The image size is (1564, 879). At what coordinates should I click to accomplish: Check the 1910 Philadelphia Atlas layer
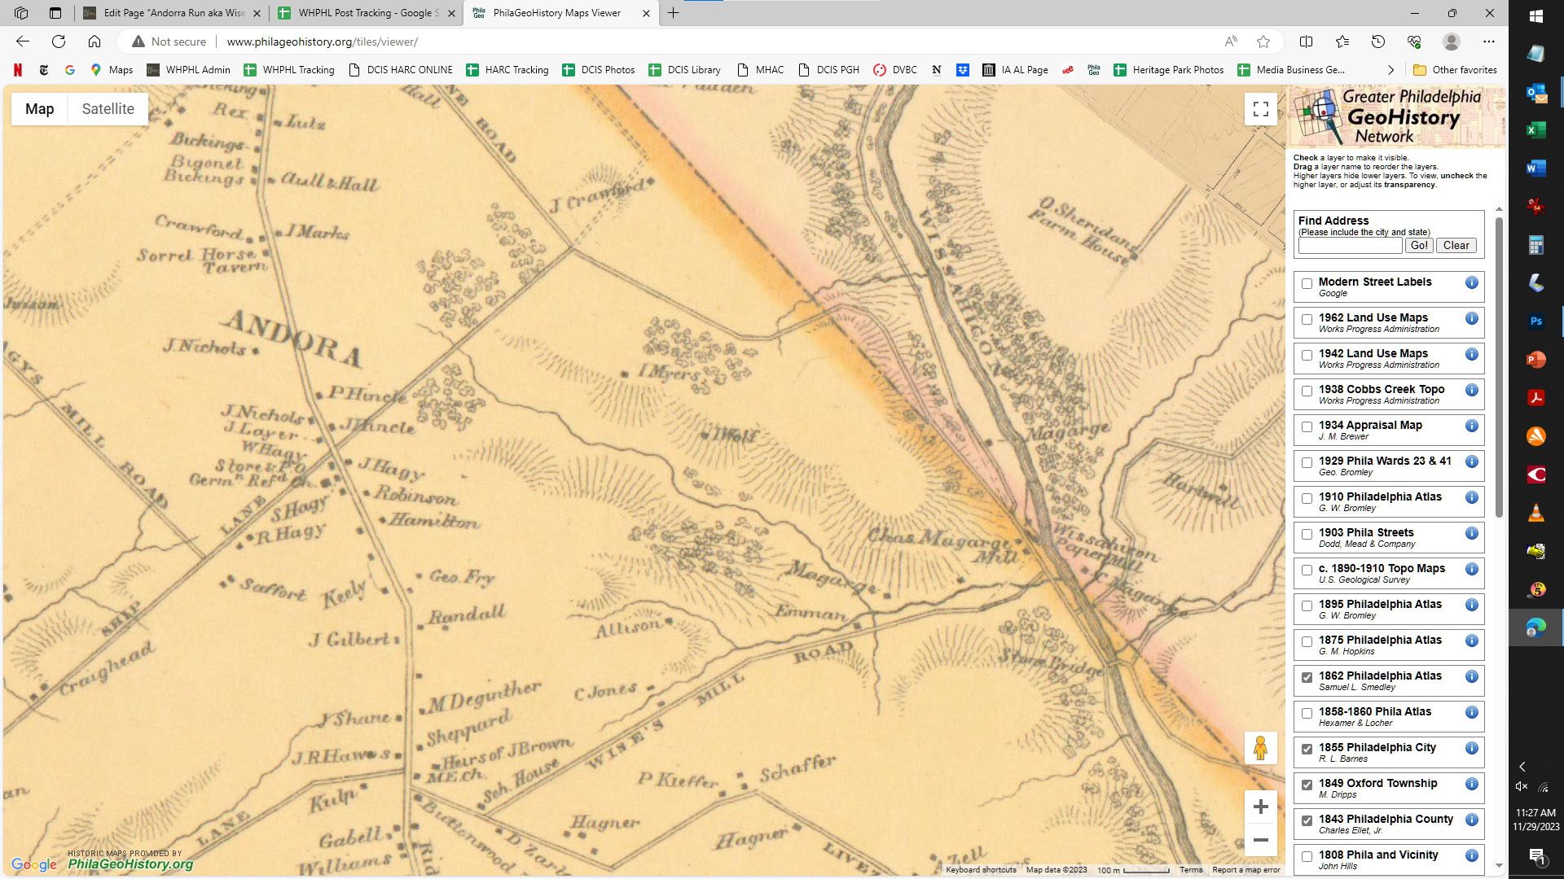1307,498
